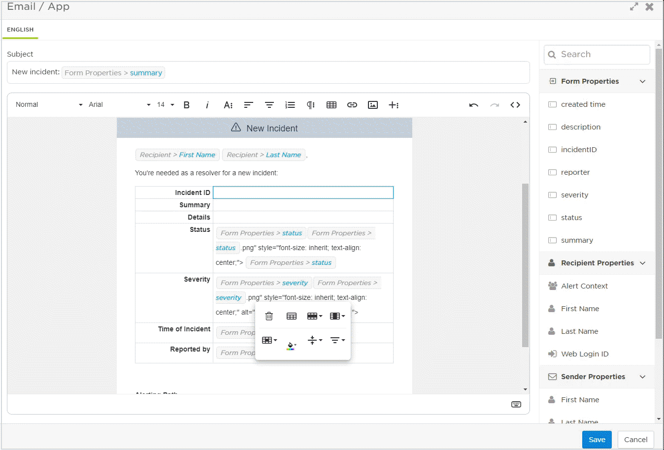This screenshot has width=664, height=450.
Task: Open the cell horizontal align dropdown
Action: point(337,340)
